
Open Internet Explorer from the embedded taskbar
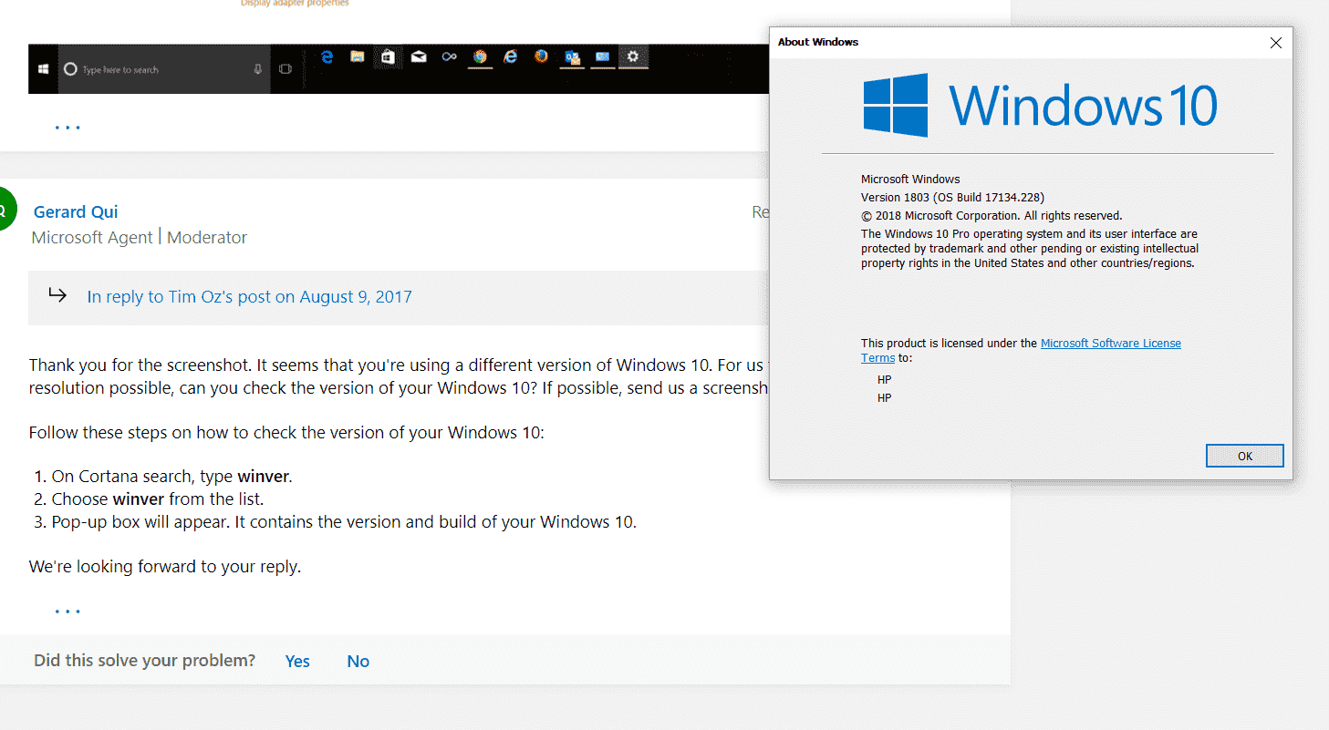point(511,57)
